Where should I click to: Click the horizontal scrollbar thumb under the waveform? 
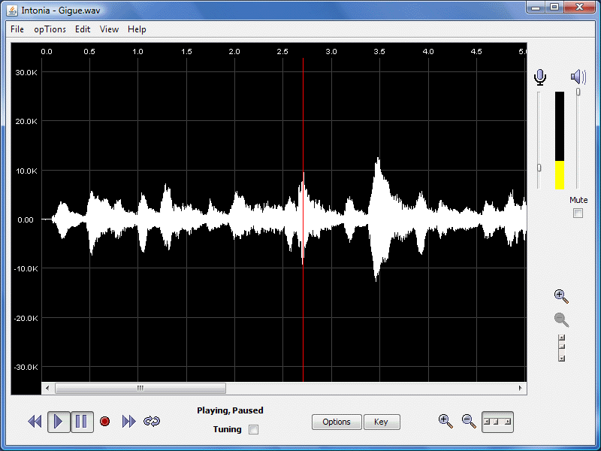[x=140, y=388]
